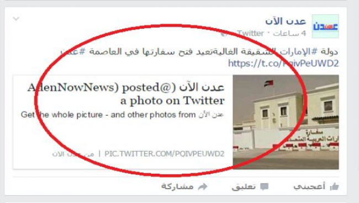Click the globe privacy icon beside Twitter
The height and width of the screenshot is (203, 359).
coord(224,34)
